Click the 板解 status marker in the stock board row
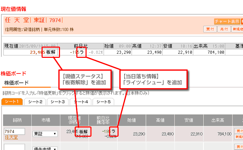 [83, 131]
